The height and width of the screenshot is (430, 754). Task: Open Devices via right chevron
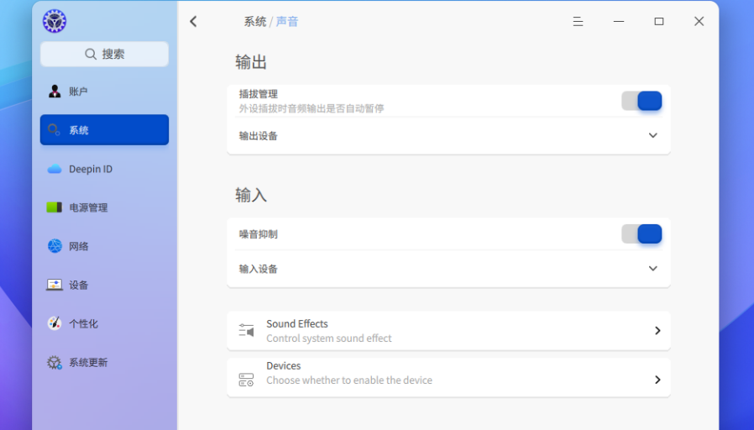pyautogui.click(x=657, y=380)
